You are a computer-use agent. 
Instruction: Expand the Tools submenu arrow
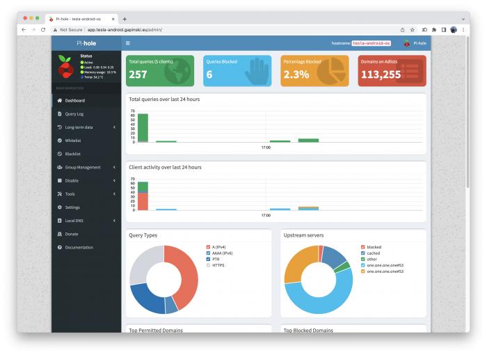point(114,194)
